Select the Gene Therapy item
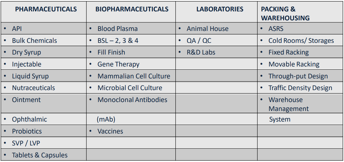 (118, 64)
